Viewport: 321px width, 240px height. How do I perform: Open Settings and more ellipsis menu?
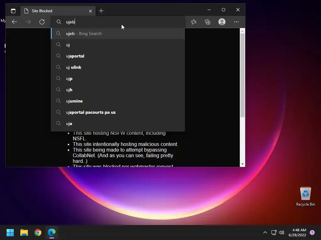coord(236,22)
